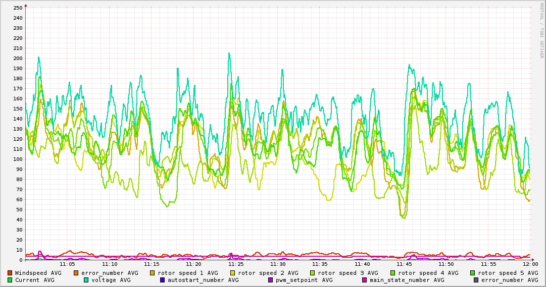Click the 11:20 time axis label
Image resolution: width=546 pixels, height=287 pixels.
[193, 264]
